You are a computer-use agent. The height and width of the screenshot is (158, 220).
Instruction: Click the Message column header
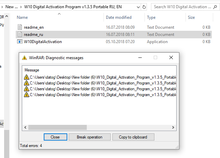(x=32, y=70)
